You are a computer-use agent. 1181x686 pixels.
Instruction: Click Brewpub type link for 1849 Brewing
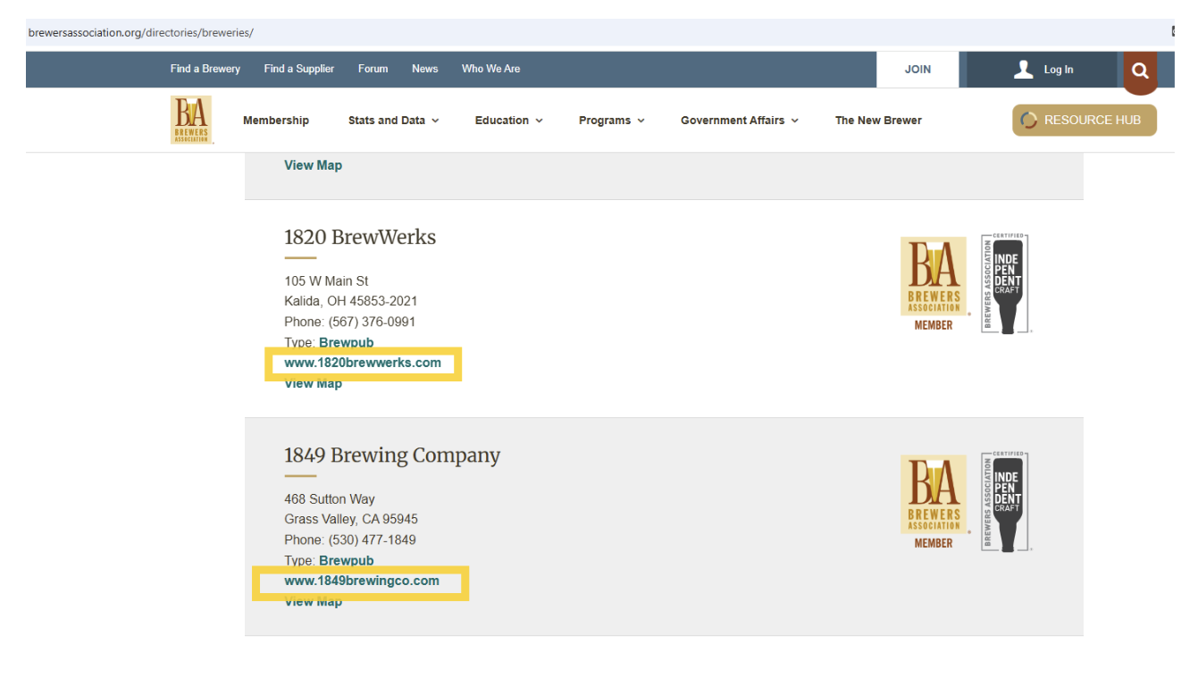point(346,561)
